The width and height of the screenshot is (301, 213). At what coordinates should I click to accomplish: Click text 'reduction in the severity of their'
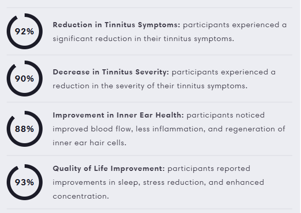point(113,86)
